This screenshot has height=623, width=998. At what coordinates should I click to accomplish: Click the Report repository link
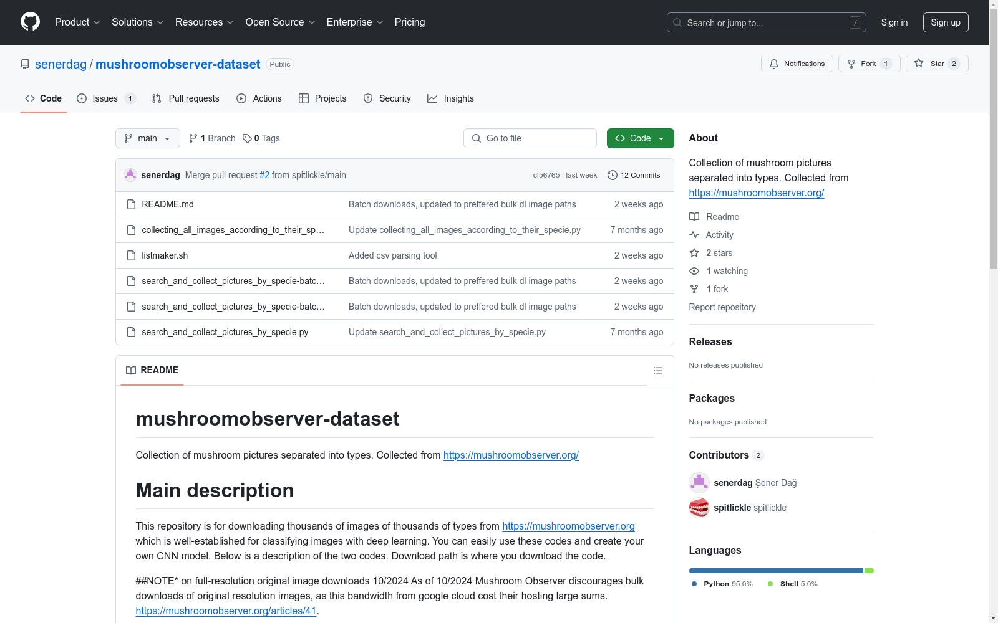click(x=722, y=307)
